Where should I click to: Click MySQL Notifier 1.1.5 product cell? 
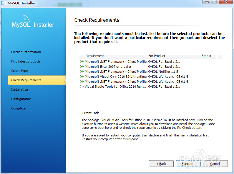pos(163,72)
